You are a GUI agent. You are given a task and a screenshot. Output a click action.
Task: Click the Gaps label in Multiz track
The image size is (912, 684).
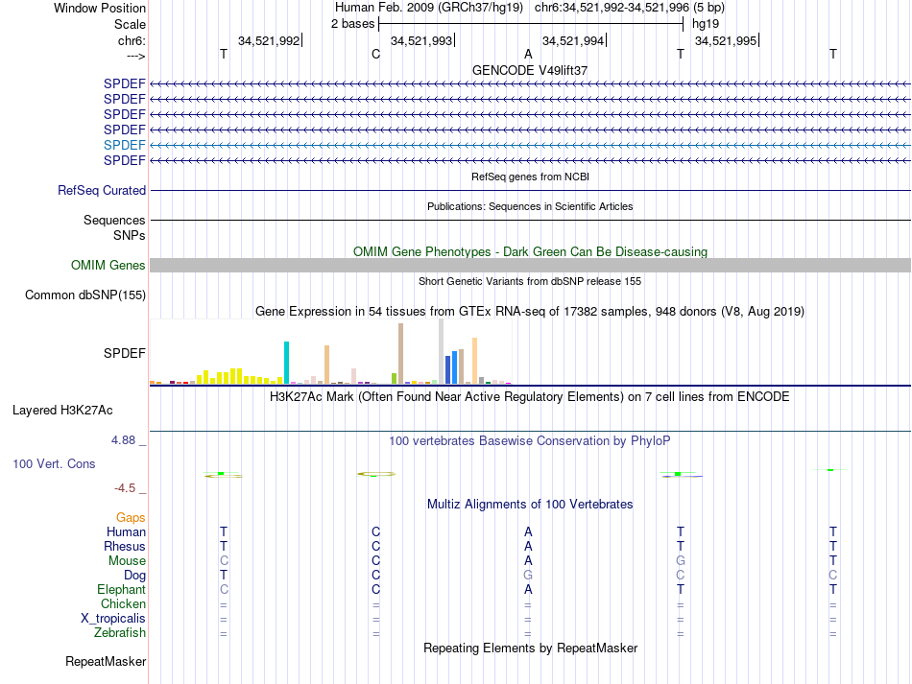[x=131, y=517]
